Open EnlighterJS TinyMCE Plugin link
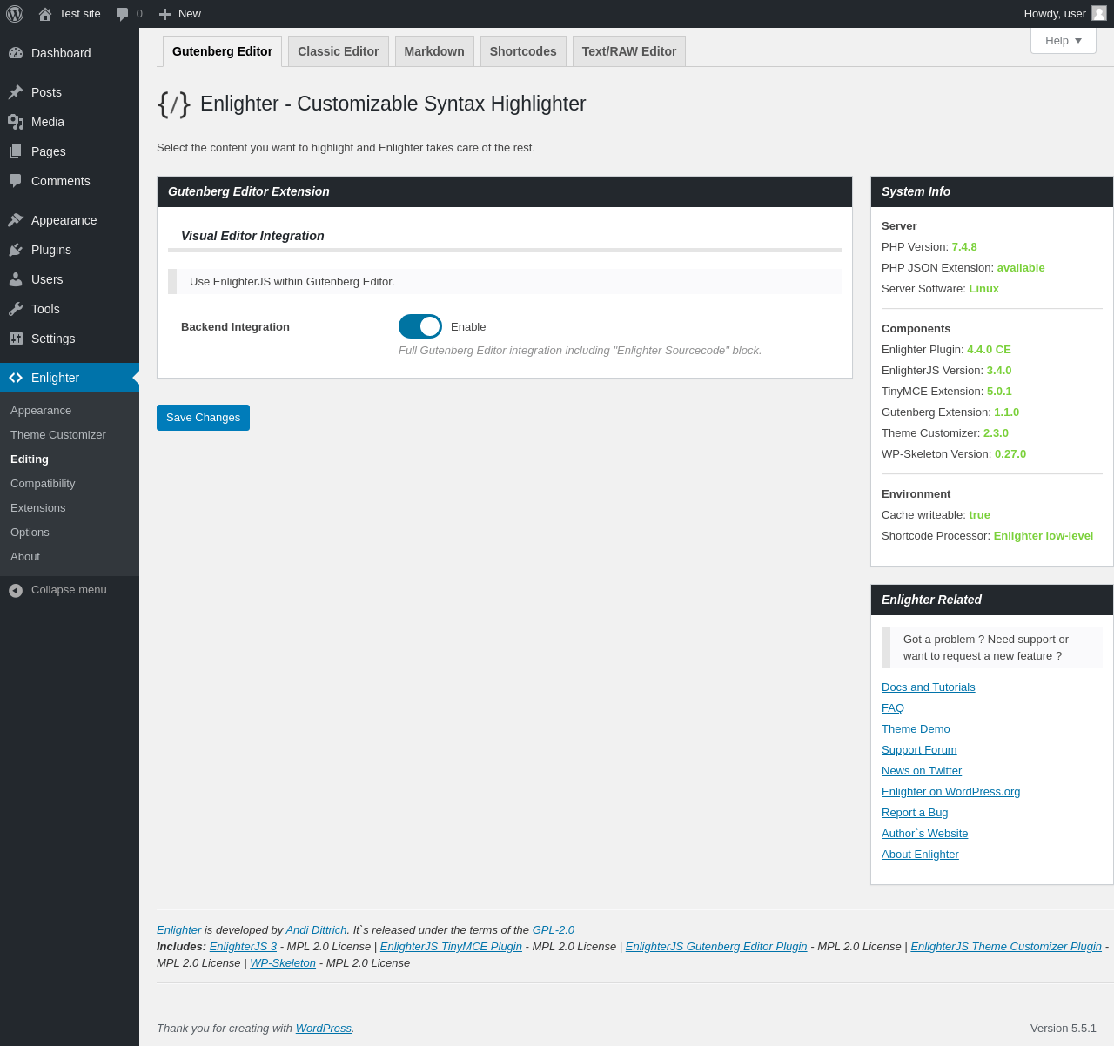The height and width of the screenshot is (1046, 1114). (x=451, y=947)
